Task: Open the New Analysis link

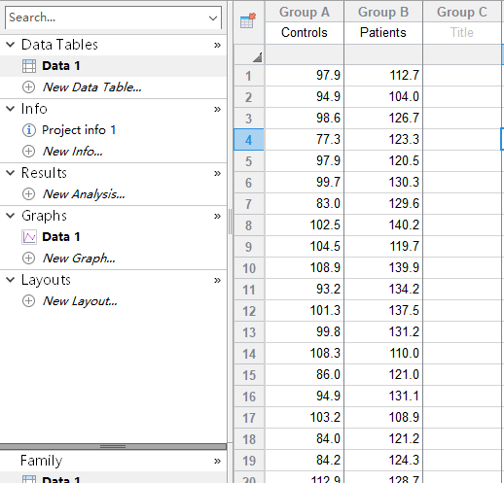Action: click(84, 194)
